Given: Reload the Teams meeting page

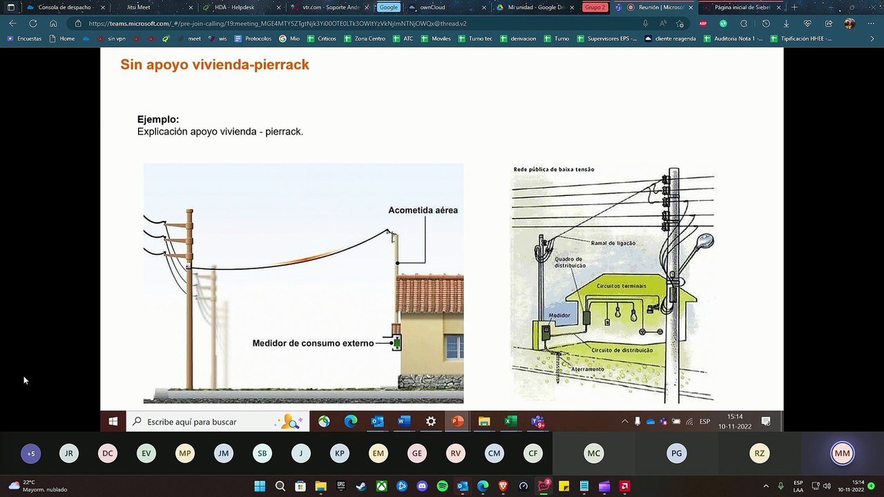Looking at the screenshot, I should [32, 23].
